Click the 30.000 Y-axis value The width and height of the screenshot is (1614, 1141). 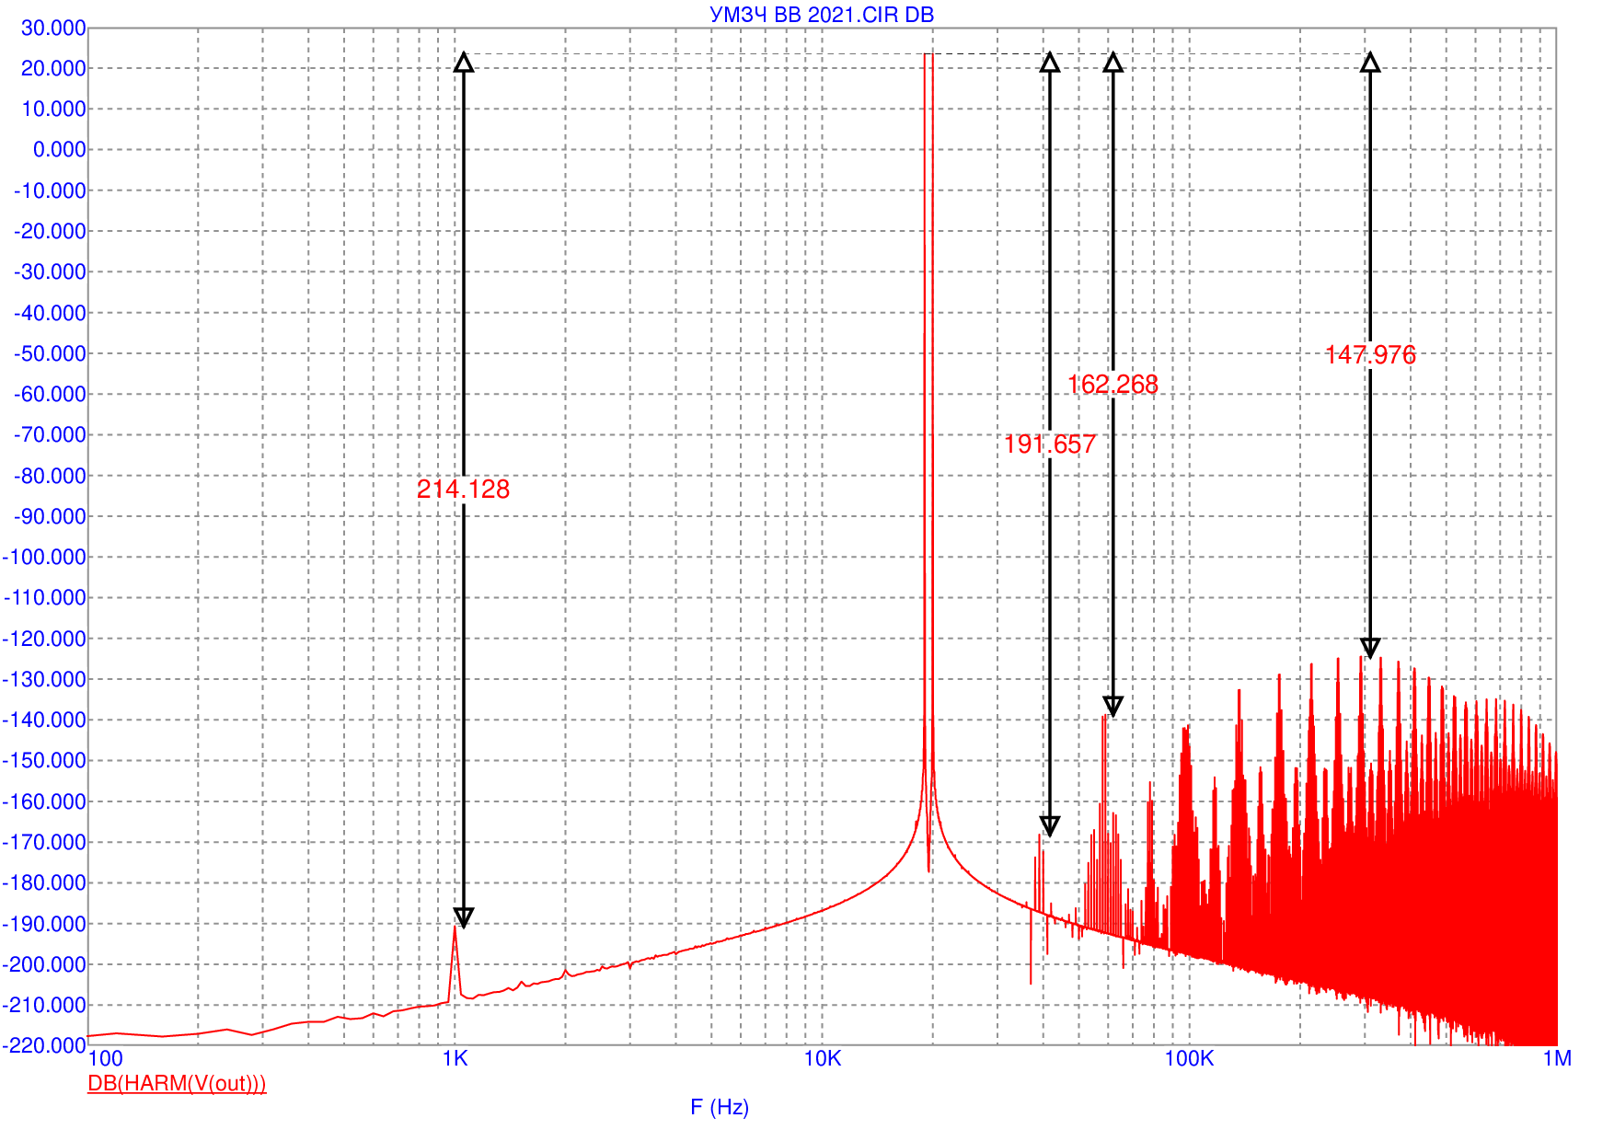click(53, 28)
